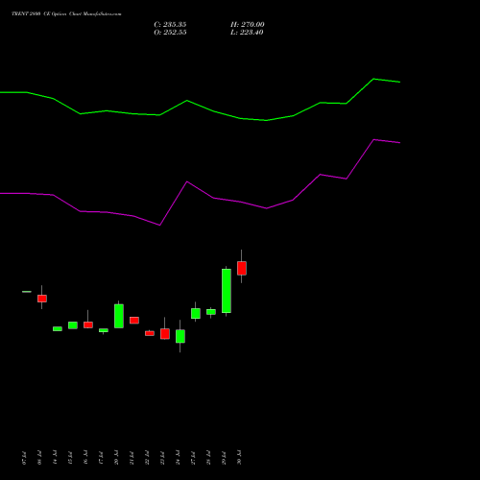This screenshot has width=480, height=480.
Task: Click the last red candlestick on the right
Action: [242, 268]
